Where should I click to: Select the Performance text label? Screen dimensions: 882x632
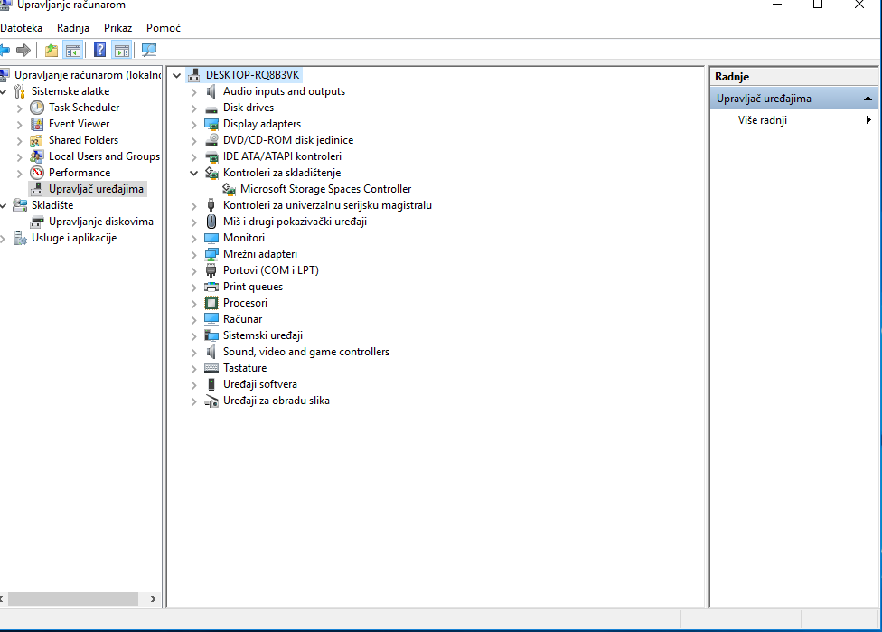(80, 173)
